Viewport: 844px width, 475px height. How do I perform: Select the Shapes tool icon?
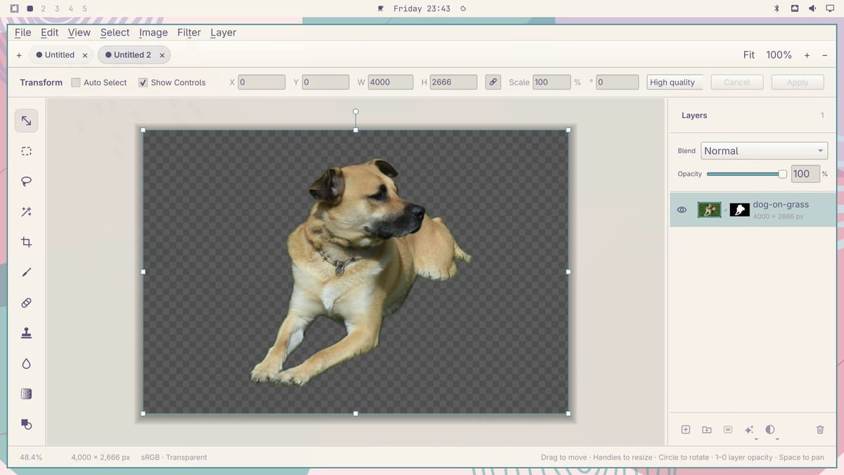[26, 424]
